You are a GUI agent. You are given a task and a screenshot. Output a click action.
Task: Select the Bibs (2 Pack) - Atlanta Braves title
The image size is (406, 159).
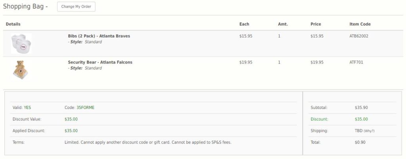[99, 36]
